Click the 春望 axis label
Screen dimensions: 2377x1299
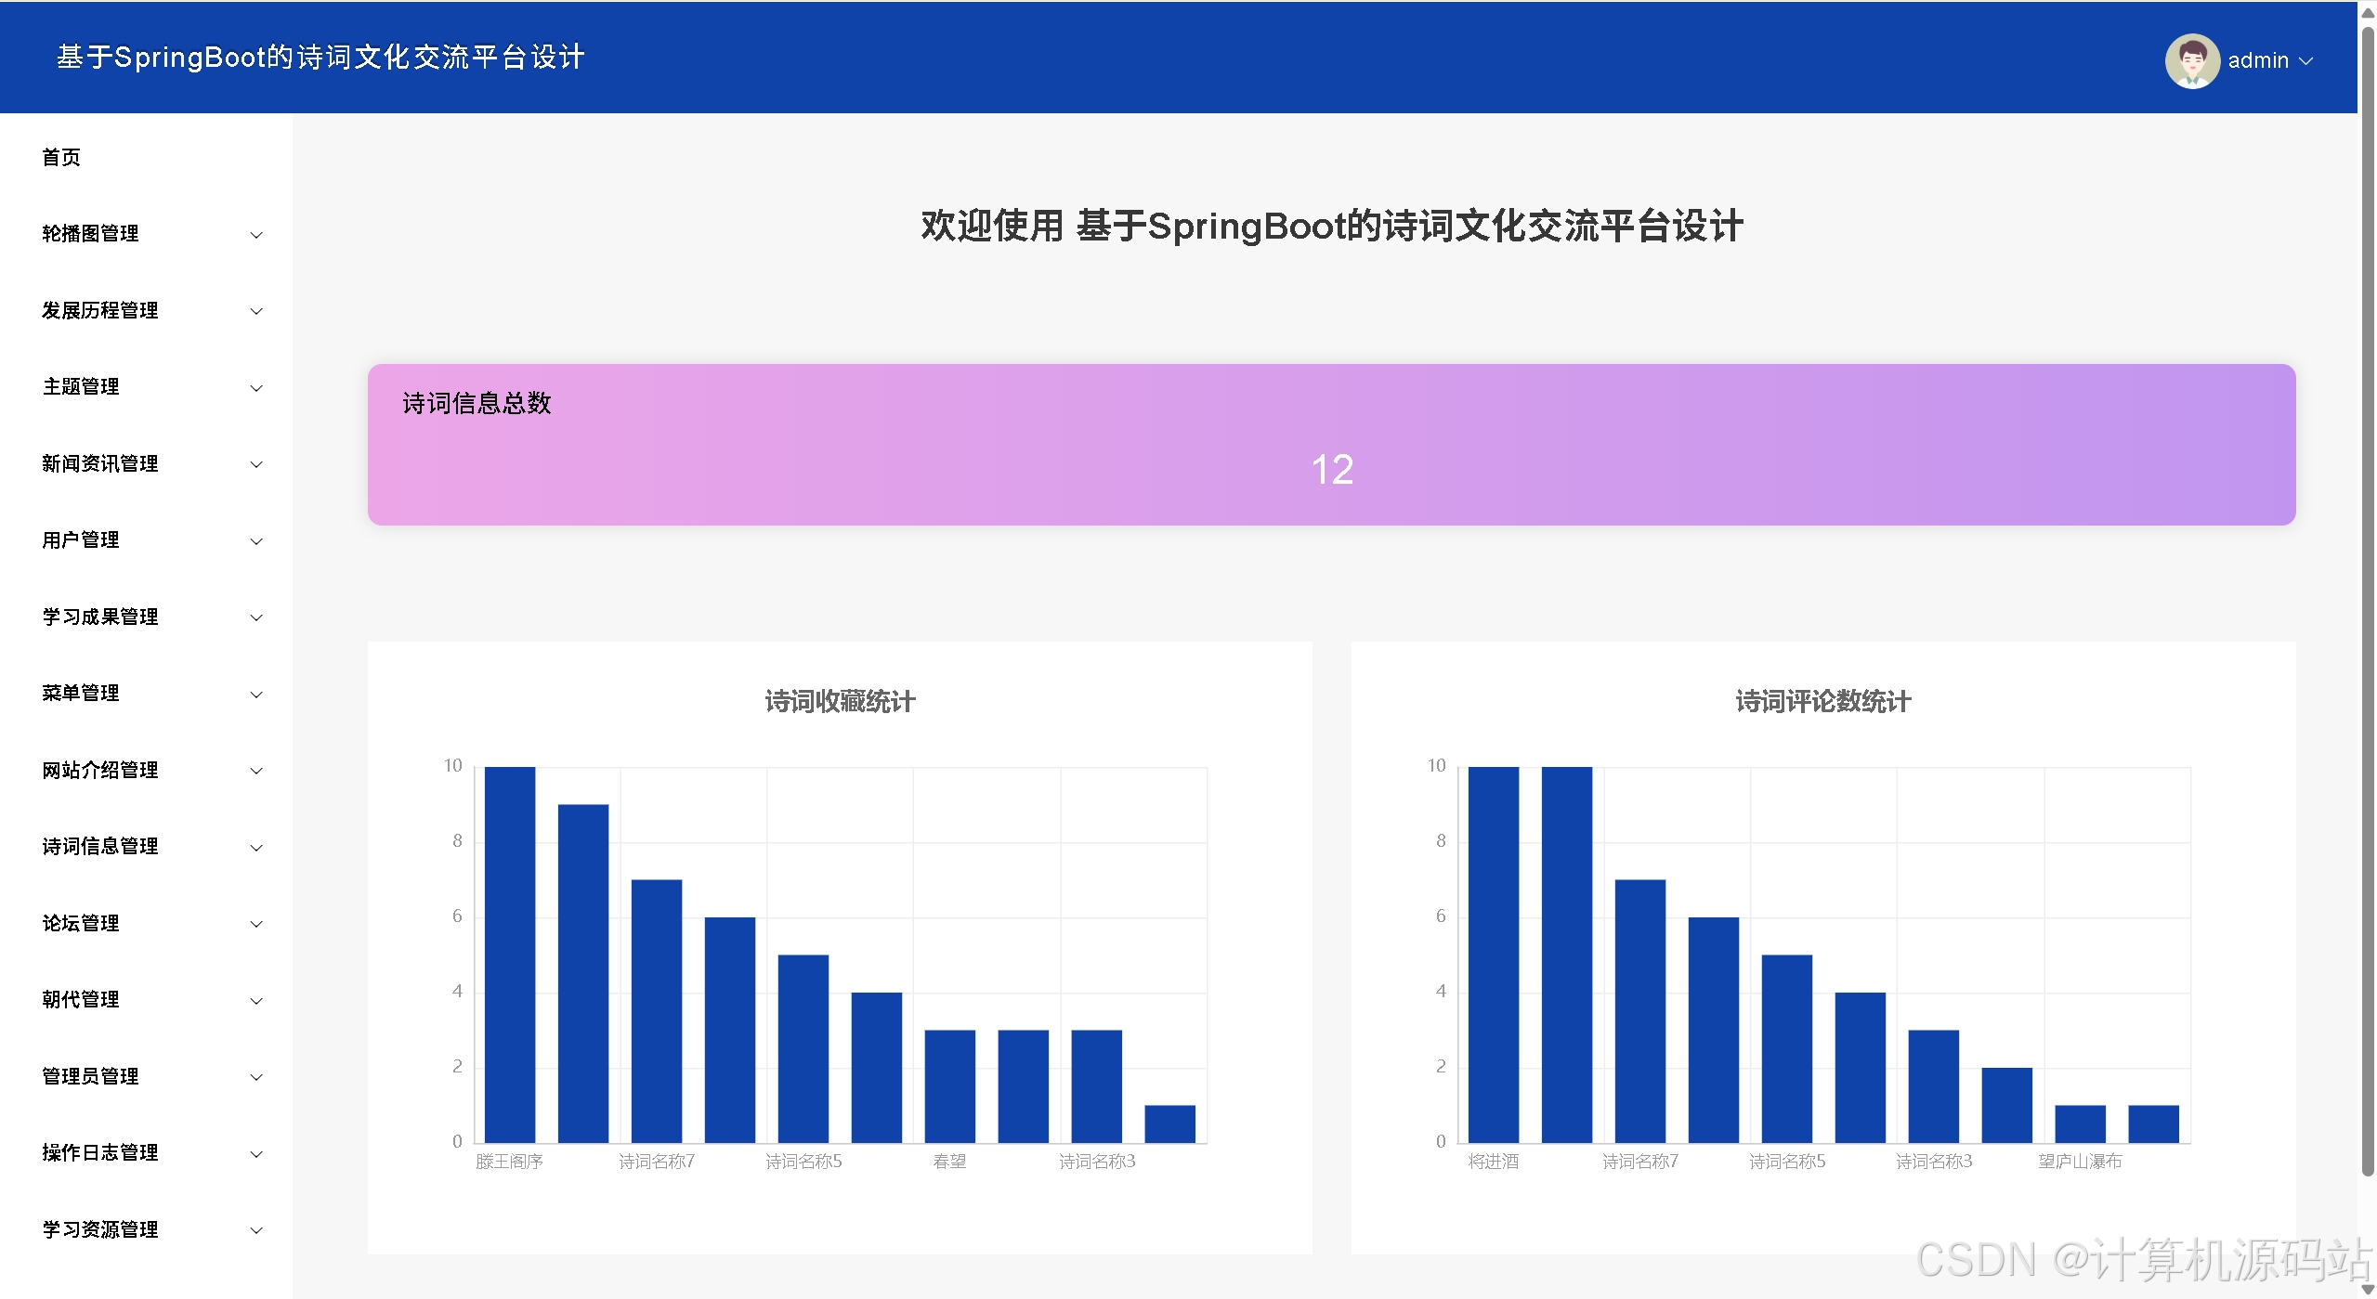949,1162
